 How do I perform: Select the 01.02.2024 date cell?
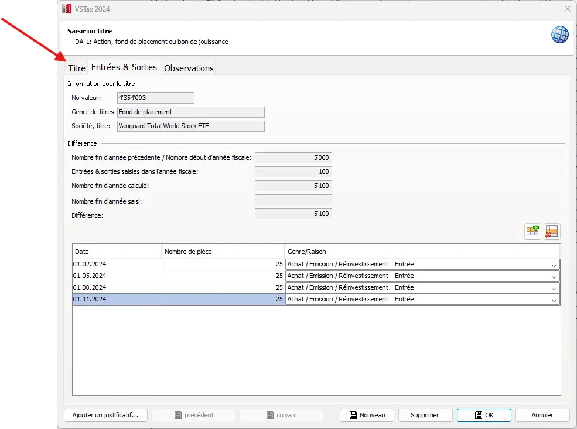(117, 265)
